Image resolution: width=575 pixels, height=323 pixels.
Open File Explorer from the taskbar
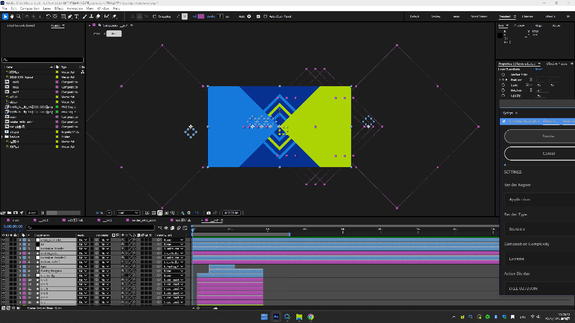pyautogui.click(x=299, y=317)
